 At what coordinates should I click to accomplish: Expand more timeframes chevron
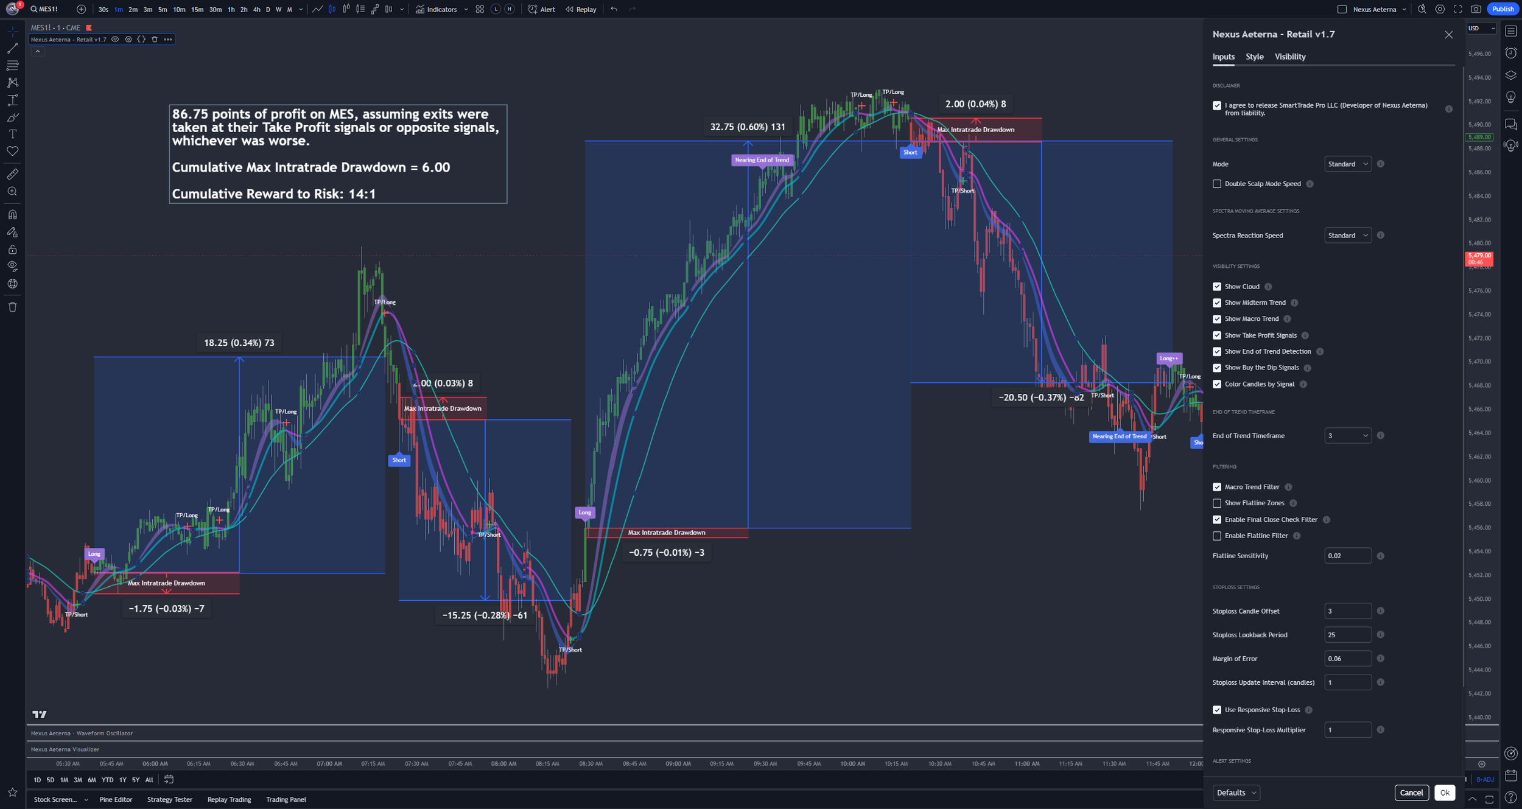pos(301,9)
